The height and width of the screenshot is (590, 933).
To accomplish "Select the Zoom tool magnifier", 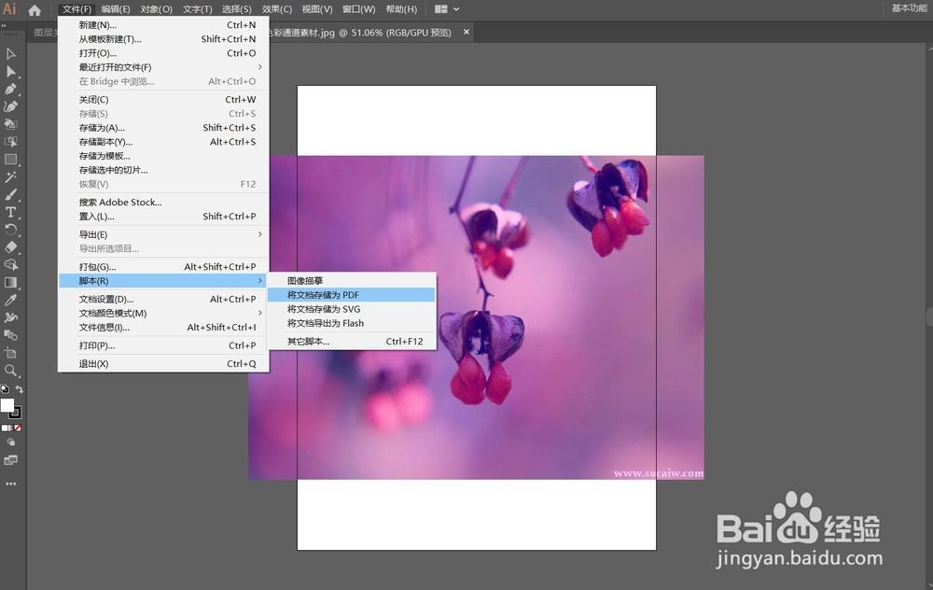I will coord(10,371).
